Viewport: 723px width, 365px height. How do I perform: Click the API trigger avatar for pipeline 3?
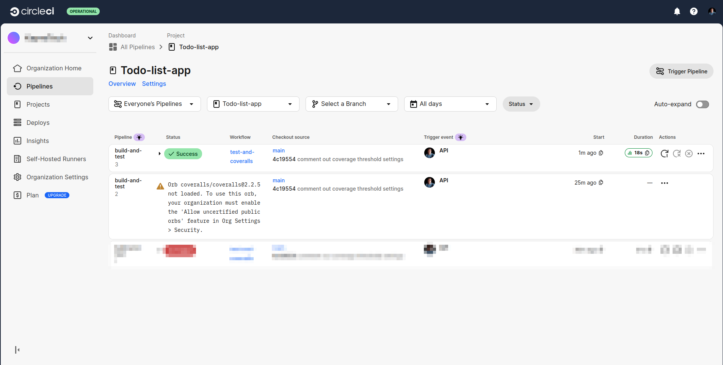(430, 153)
